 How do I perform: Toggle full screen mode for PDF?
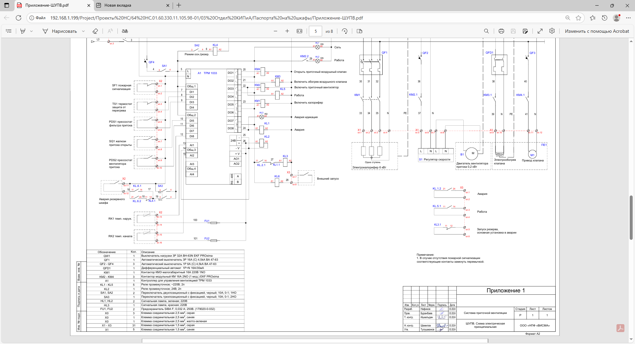pyautogui.click(x=540, y=31)
